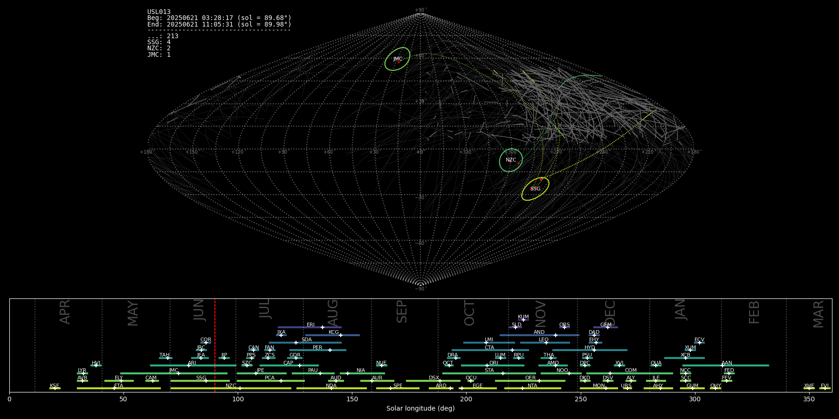The height and width of the screenshot is (419, 839).
Task: Click the +150 longitude label on map
Action: click(x=192, y=152)
